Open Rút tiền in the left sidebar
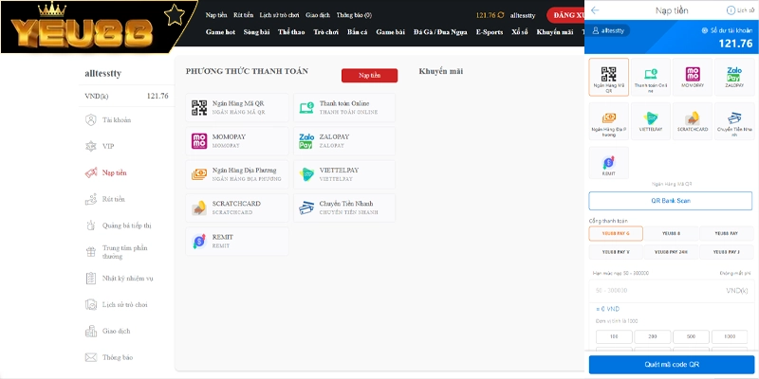The image size is (759, 379). click(105, 199)
